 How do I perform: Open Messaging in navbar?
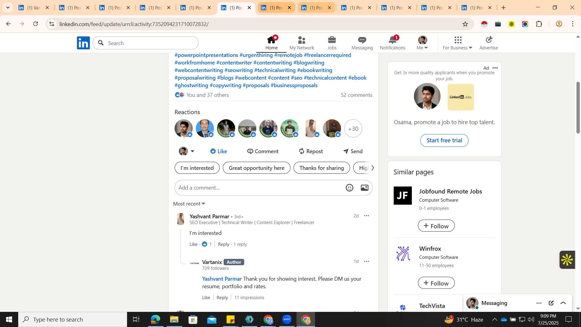[362, 43]
